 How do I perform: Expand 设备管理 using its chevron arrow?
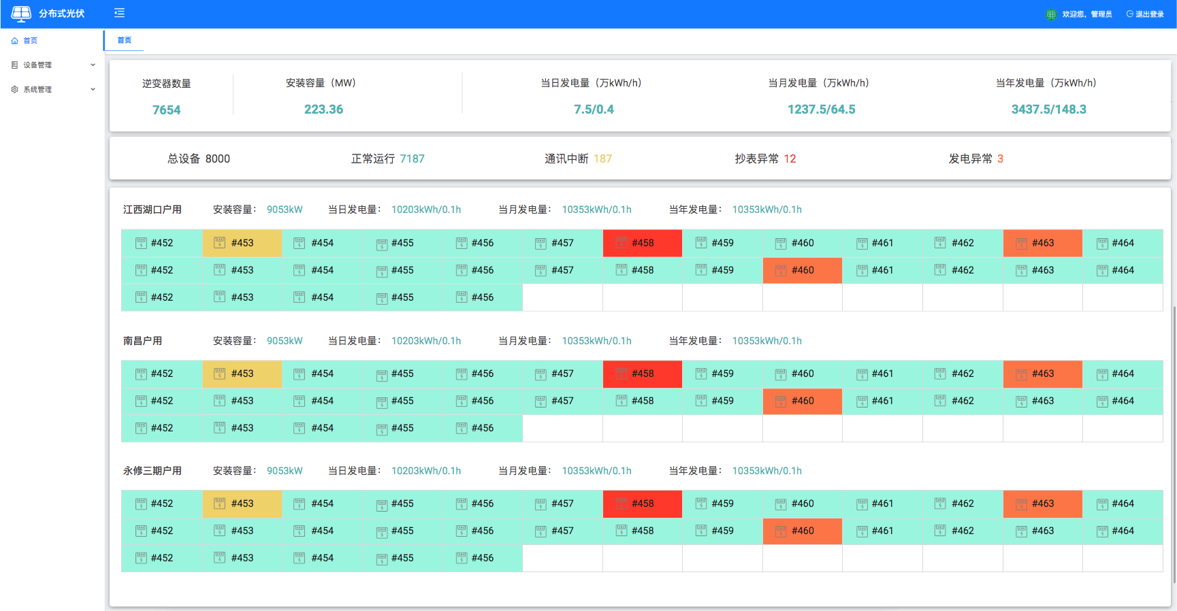click(x=93, y=65)
